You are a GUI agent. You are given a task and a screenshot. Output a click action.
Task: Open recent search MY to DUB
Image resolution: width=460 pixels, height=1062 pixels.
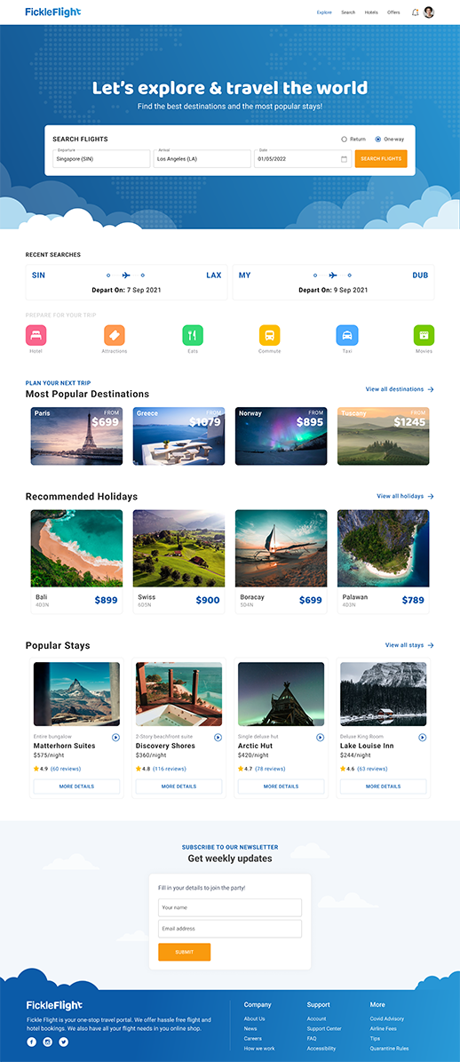click(x=334, y=283)
